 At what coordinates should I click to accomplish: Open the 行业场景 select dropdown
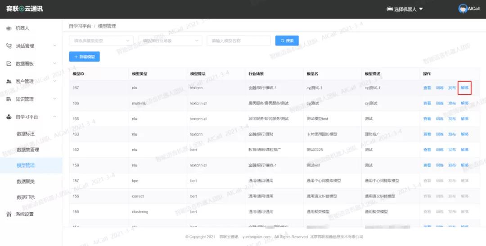[x=170, y=41]
